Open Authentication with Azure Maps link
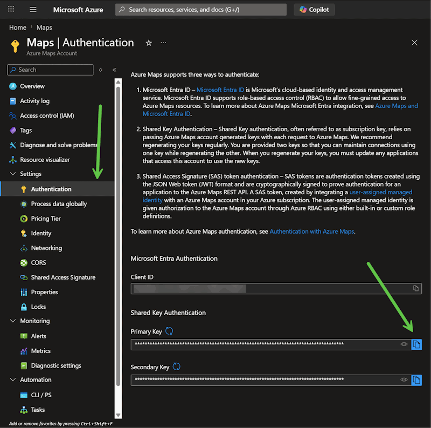431x428 pixels. (x=312, y=232)
